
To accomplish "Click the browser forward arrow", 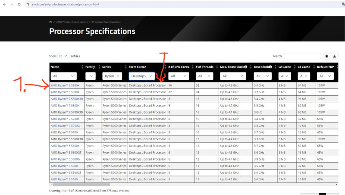I will click(x=12, y=4).
